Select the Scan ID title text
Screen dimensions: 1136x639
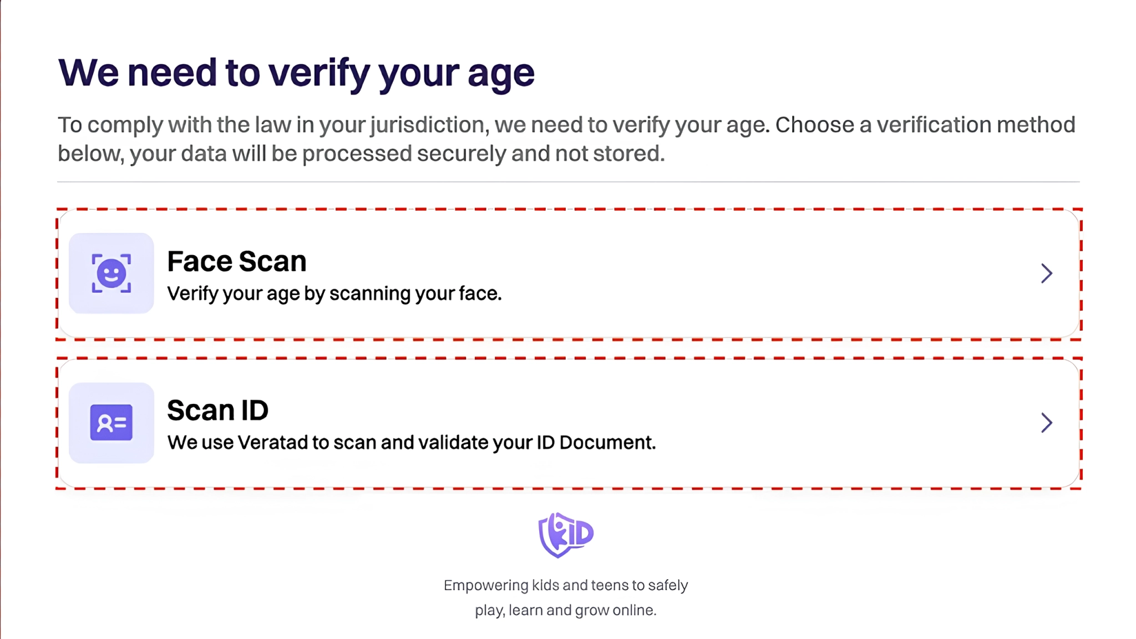pyautogui.click(x=218, y=410)
